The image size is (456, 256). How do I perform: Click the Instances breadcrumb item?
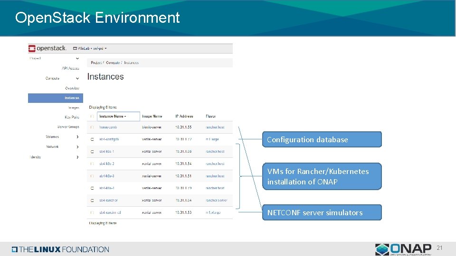pyautogui.click(x=131, y=63)
